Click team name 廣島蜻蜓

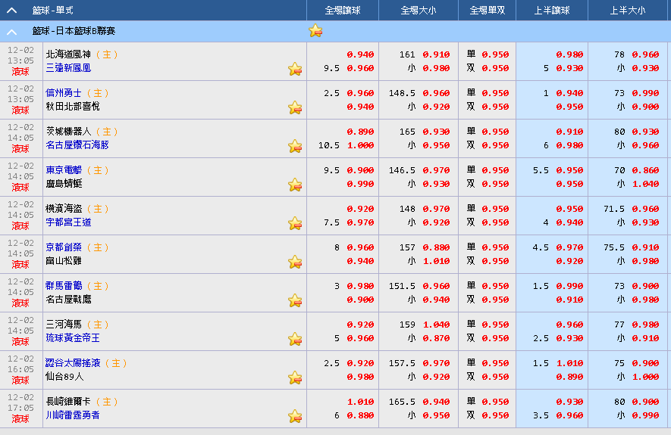64,184
